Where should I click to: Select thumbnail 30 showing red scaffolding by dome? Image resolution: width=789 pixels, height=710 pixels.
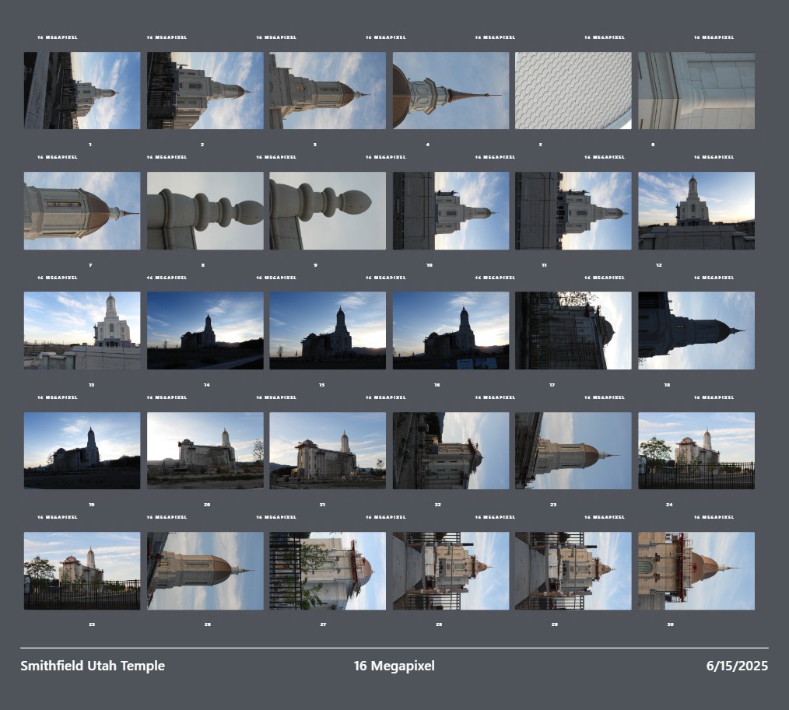[x=696, y=571]
